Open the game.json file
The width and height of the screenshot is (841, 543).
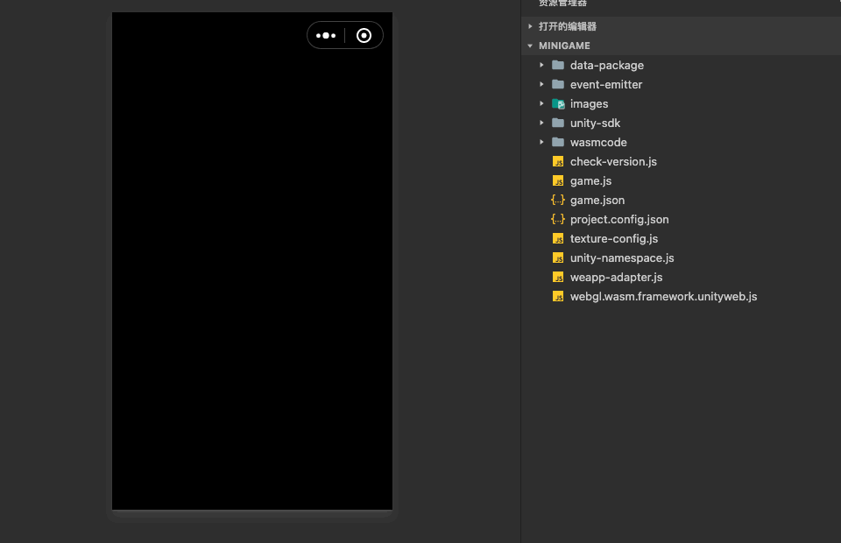(597, 201)
